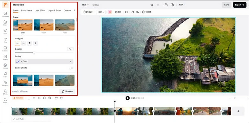249x123 pixels.
Task: Duplicate the clip with the copy icon
Action: pos(56,98)
